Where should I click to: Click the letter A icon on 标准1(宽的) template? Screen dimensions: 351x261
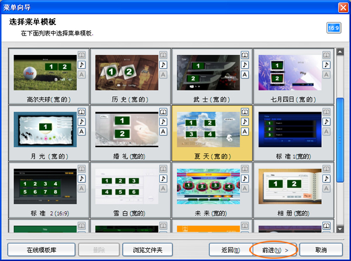click(326, 131)
